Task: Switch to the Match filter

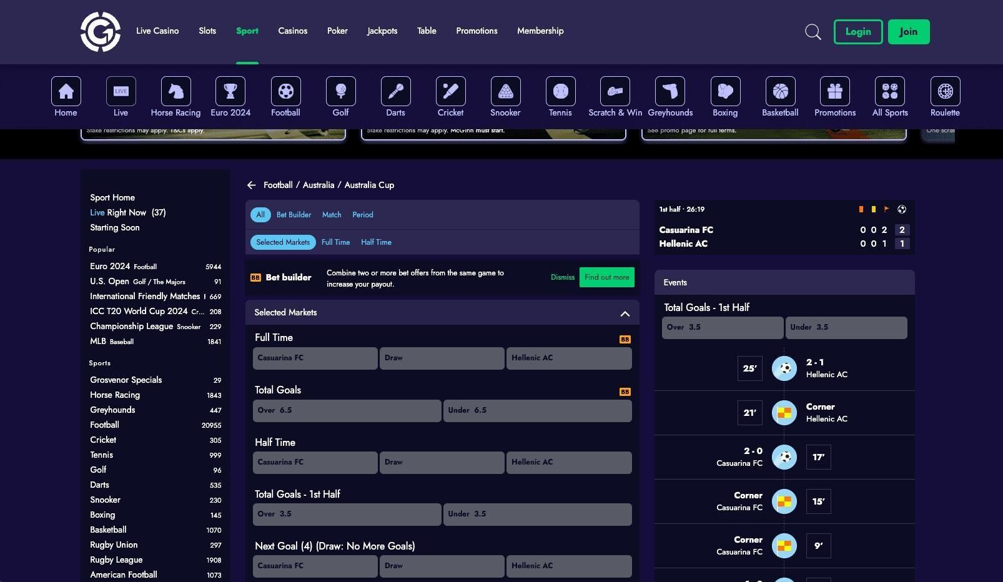Action: [x=332, y=215]
